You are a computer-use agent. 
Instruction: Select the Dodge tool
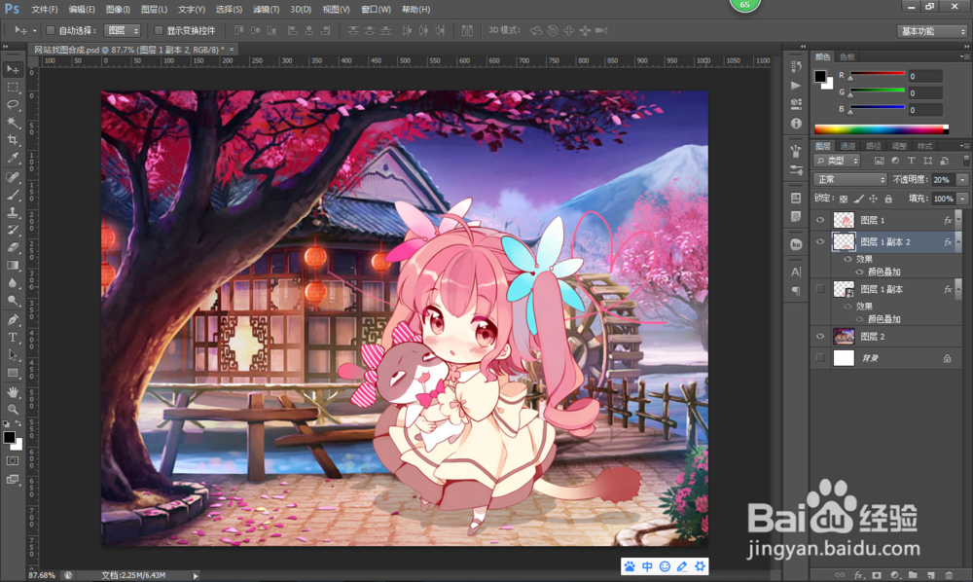(x=13, y=300)
